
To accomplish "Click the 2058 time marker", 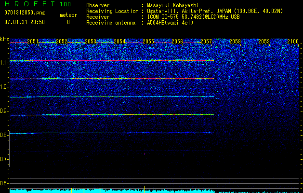I will click(235, 41).
